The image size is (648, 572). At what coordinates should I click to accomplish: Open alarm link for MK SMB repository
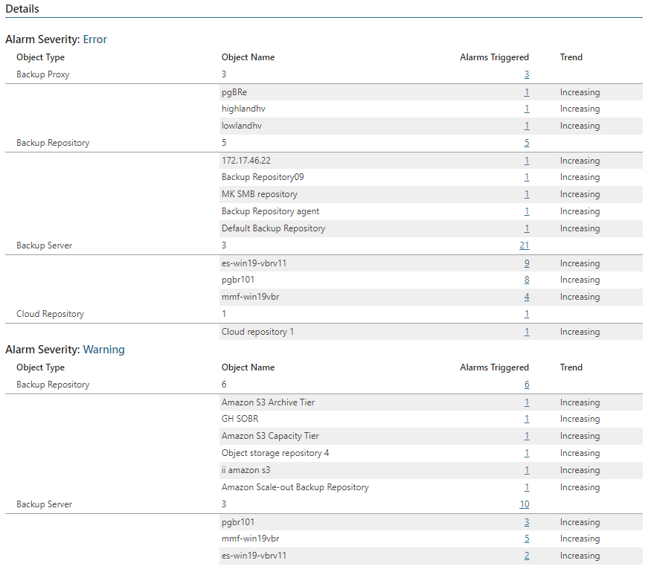click(527, 194)
